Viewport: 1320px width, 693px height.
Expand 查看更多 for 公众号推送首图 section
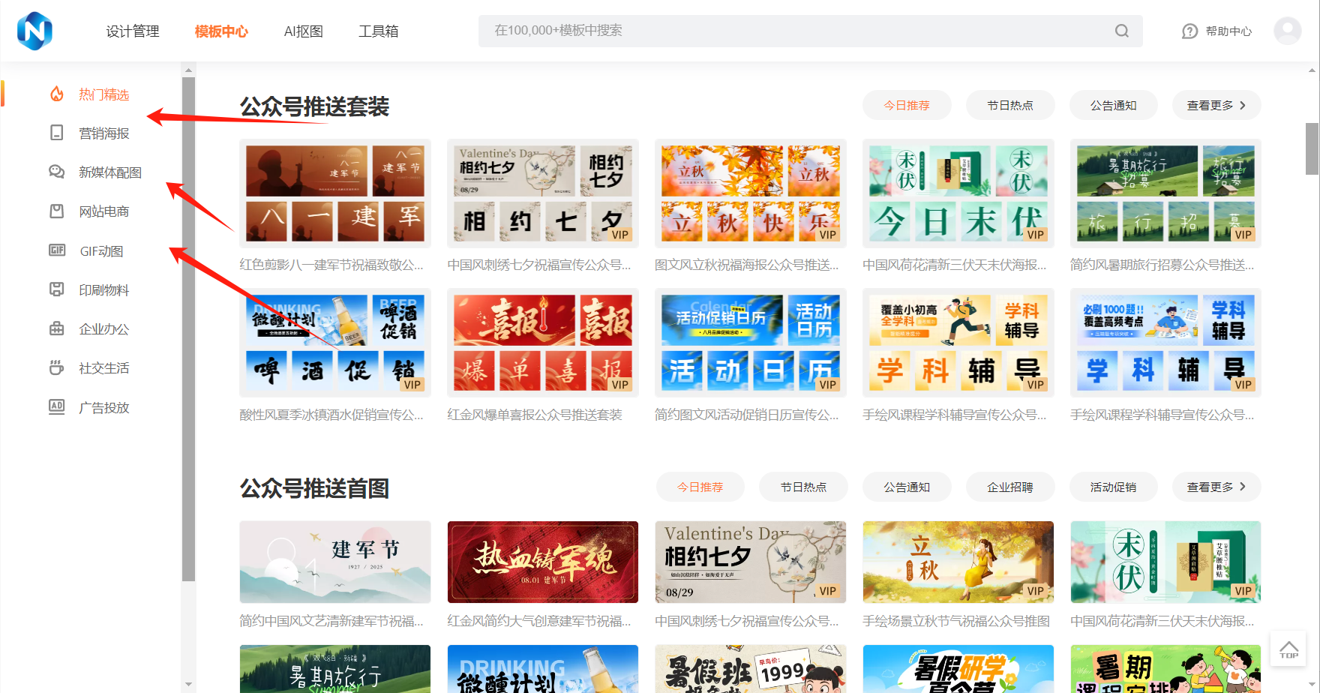[x=1216, y=487]
